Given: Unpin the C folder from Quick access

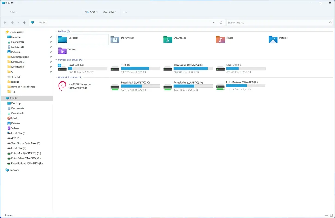Looking at the screenshot, I should pos(51,72).
